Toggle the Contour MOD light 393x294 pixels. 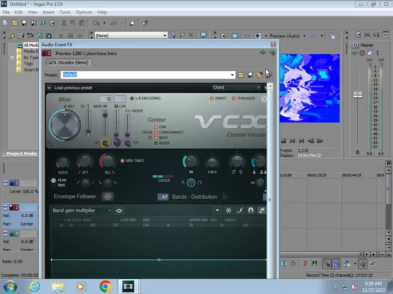[156, 138]
